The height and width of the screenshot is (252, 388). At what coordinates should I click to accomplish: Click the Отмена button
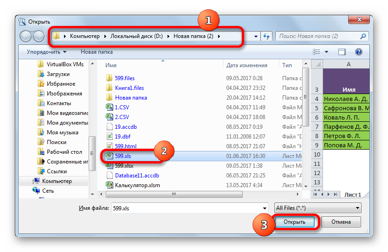coord(341,222)
